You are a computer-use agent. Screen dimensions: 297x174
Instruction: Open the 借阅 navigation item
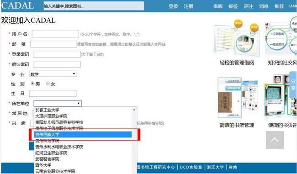218,6
